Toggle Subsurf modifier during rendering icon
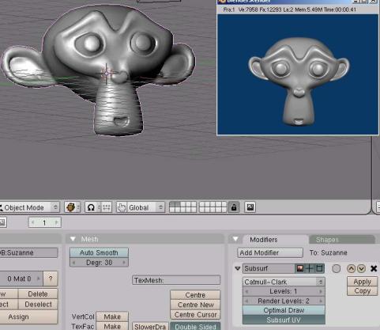 299,268
